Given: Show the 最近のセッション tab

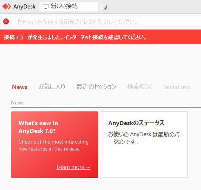Looking at the screenshot, I should click(x=96, y=87).
